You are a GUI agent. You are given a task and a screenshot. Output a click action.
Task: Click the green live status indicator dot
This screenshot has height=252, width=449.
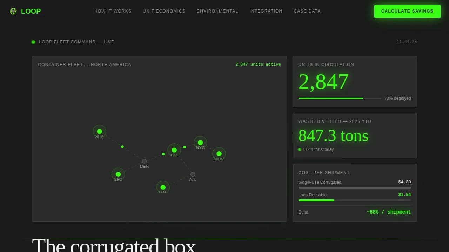pos(33,42)
